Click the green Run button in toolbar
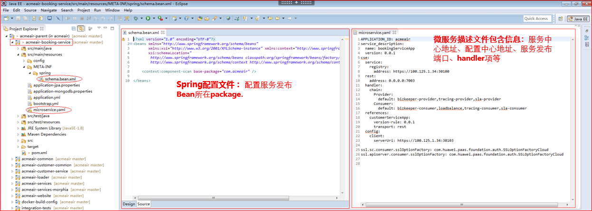Screen dimensions: 592x211 coord(148,18)
